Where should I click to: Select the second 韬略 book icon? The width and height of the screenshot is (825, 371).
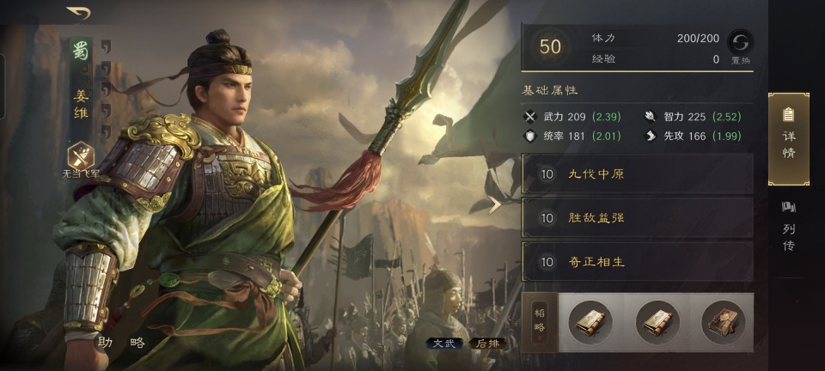click(x=657, y=322)
